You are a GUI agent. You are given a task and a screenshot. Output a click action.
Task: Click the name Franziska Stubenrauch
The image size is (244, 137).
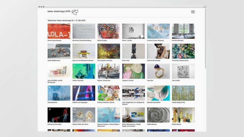pos(180,61)
